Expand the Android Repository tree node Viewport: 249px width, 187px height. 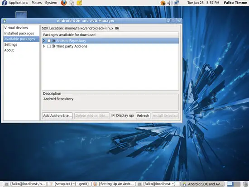click(44, 41)
